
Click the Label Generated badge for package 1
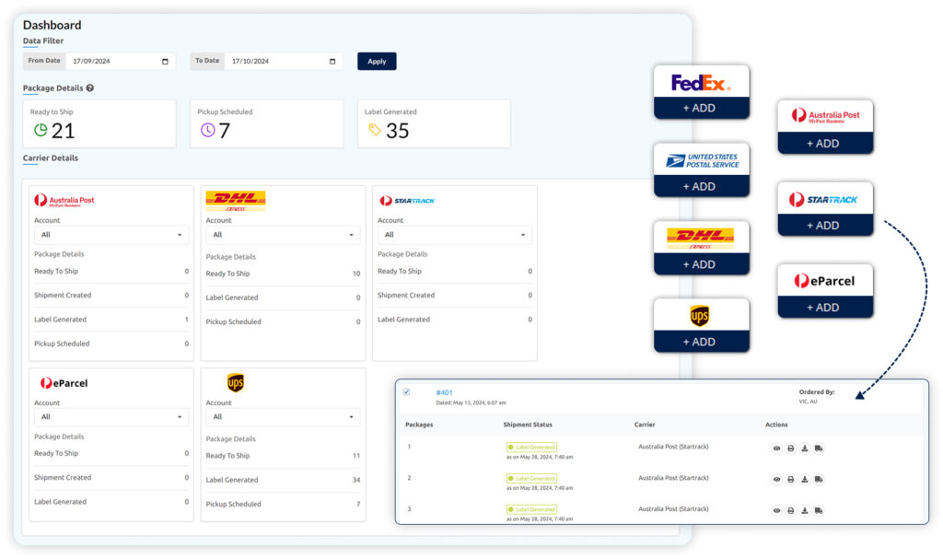[x=533, y=445]
